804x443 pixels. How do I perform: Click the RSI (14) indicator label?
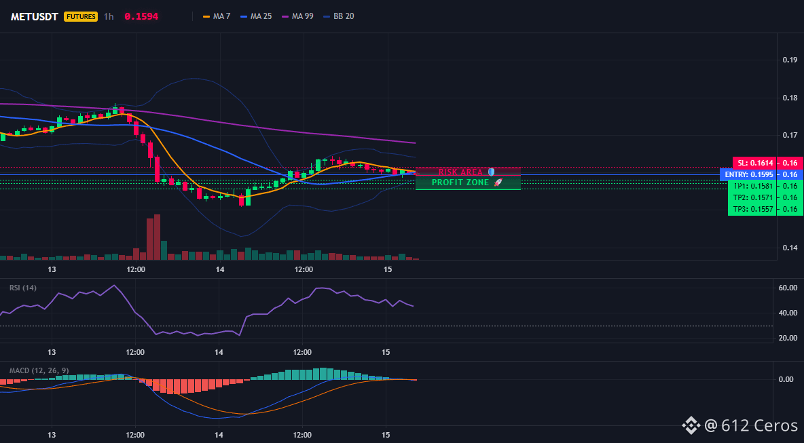pyautogui.click(x=23, y=288)
